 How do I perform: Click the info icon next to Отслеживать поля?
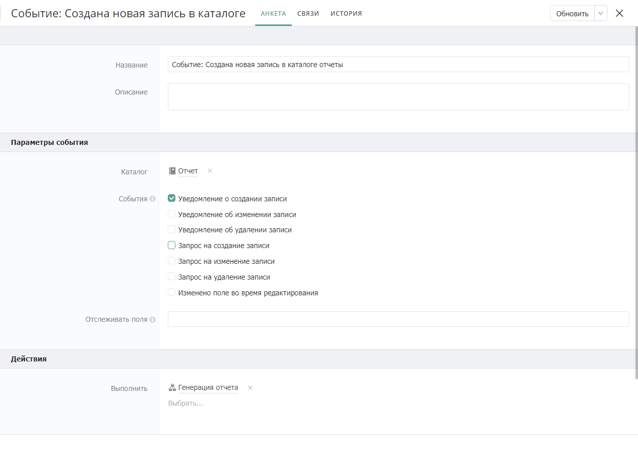153,320
